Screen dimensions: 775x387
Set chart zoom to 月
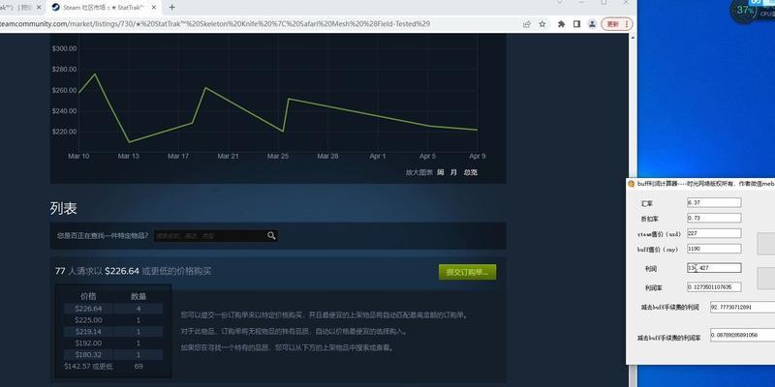[453, 172]
